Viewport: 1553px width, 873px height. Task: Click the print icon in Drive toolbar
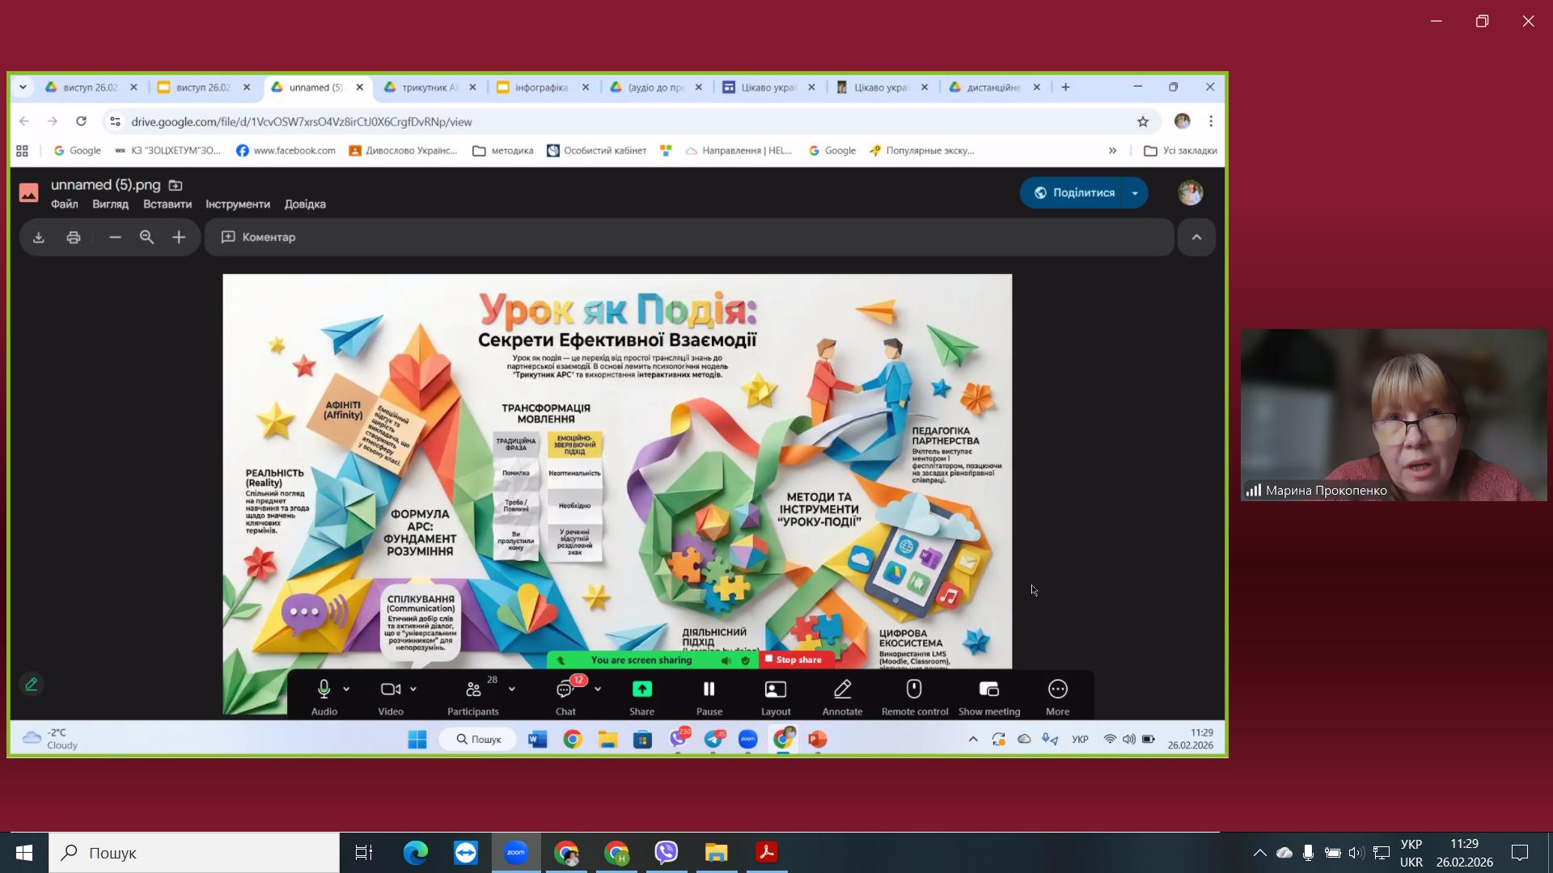click(74, 237)
